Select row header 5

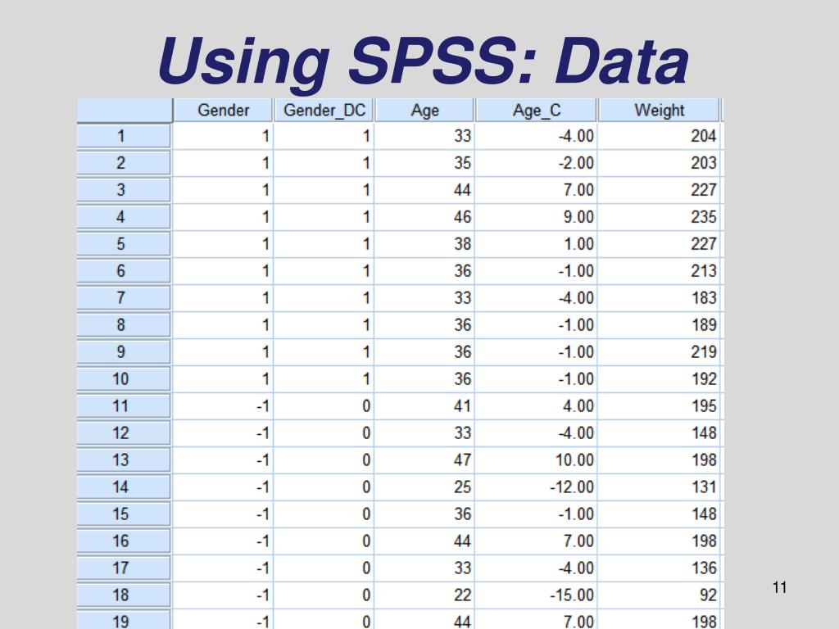click(x=124, y=244)
